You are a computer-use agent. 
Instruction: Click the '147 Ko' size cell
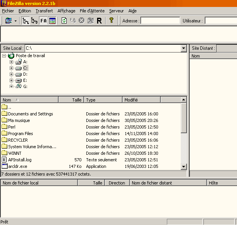75,166
